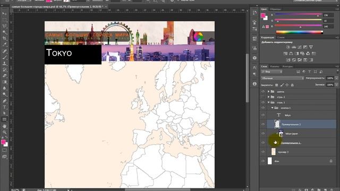Image resolution: width=340 pixels, height=191 pixels.
Task: Hide the кнопка 1 group
Action: coord(263,108)
